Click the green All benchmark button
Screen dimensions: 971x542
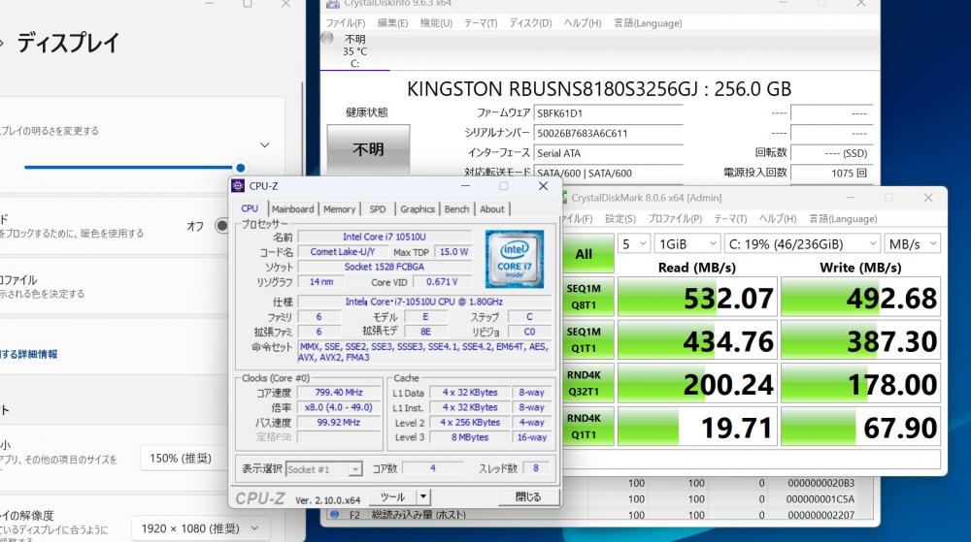[587, 254]
